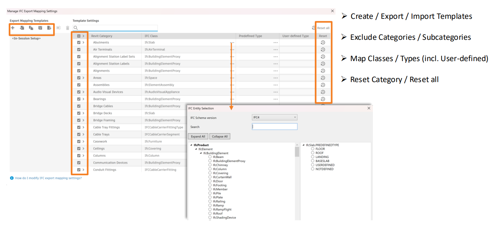Click the import template icon
The image size is (503, 232).
point(22,28)
